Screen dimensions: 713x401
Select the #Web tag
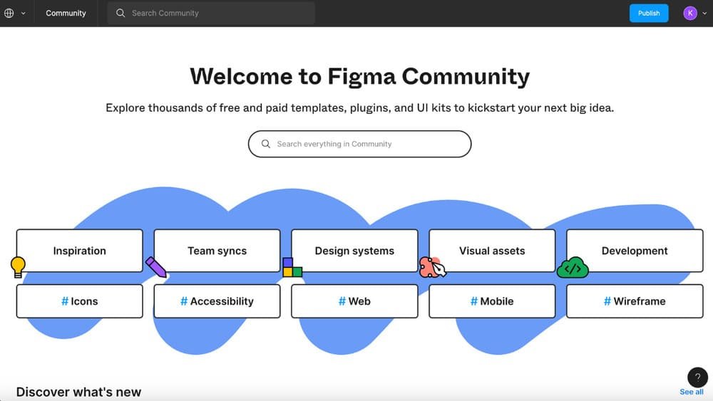pyautogui.click(x=354, y=301)
